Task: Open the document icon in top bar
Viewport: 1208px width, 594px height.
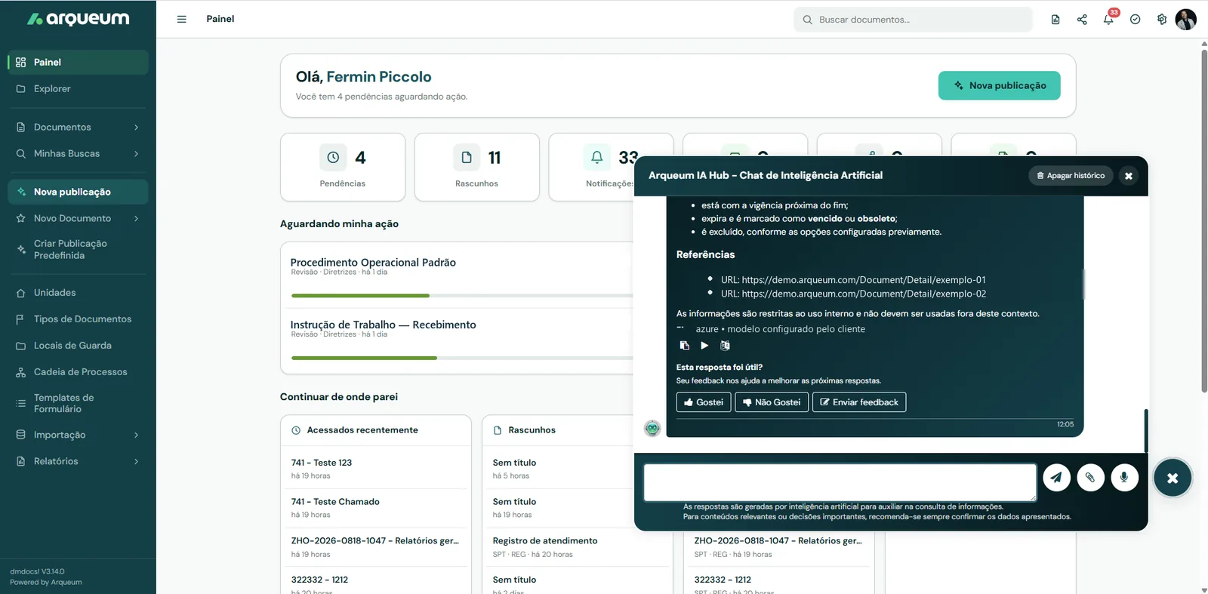Action: [1055, 19]
